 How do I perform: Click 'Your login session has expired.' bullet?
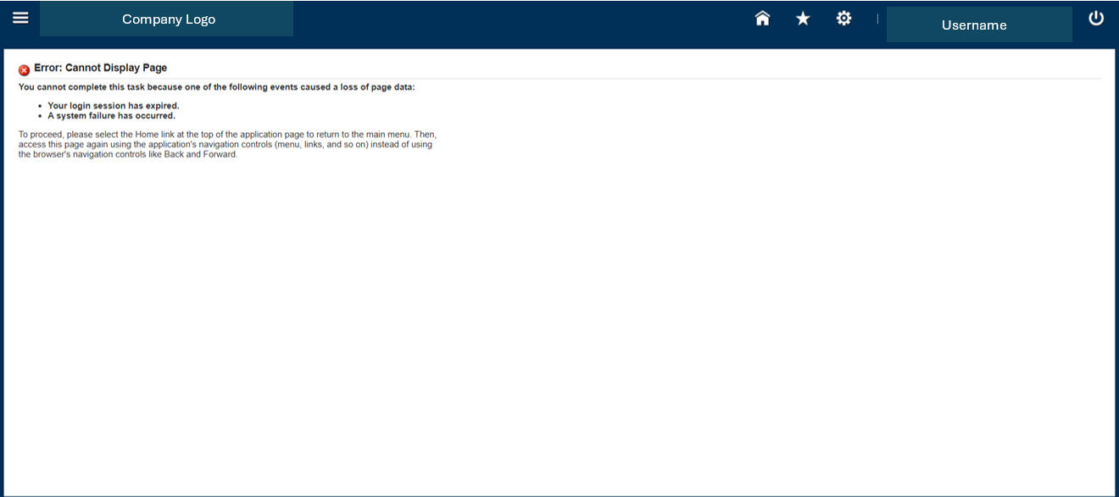pos(113,106)
